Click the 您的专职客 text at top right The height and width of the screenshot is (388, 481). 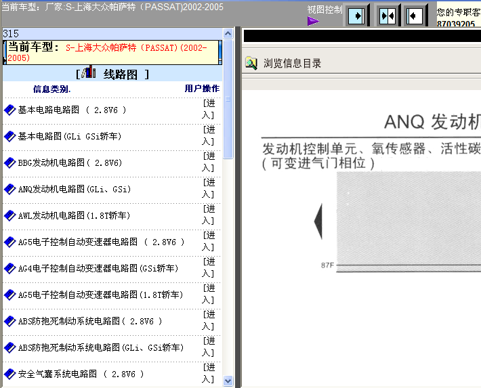pyautogui.click(x=459, y=12)
